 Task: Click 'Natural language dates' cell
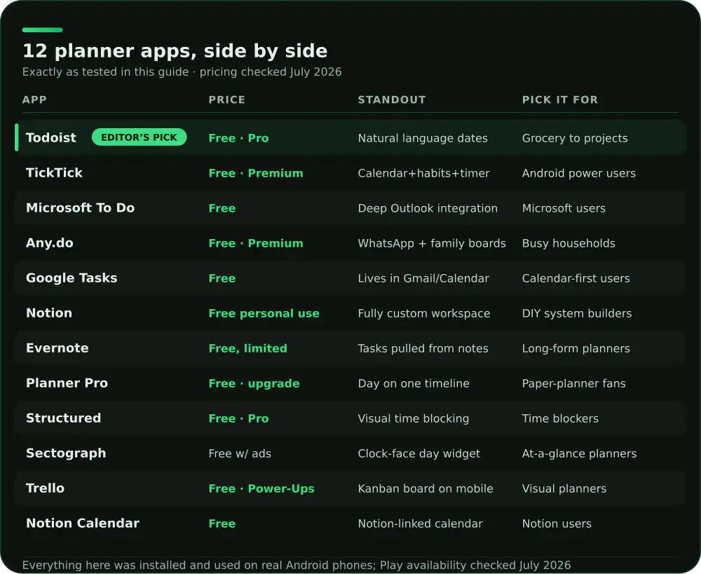click(x=423, y=138)
